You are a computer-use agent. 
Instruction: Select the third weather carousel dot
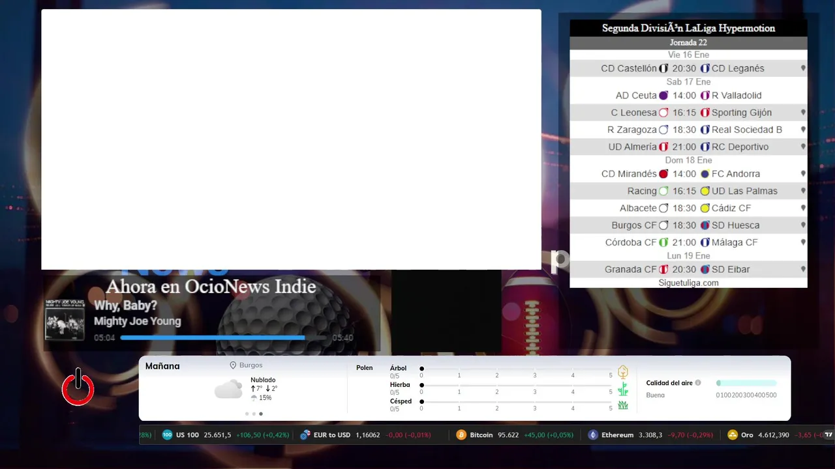261,414
